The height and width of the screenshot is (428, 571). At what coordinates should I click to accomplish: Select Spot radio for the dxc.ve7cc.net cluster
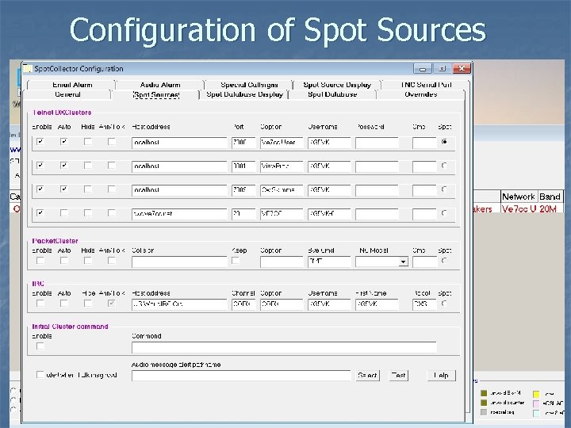click(444, 213)
